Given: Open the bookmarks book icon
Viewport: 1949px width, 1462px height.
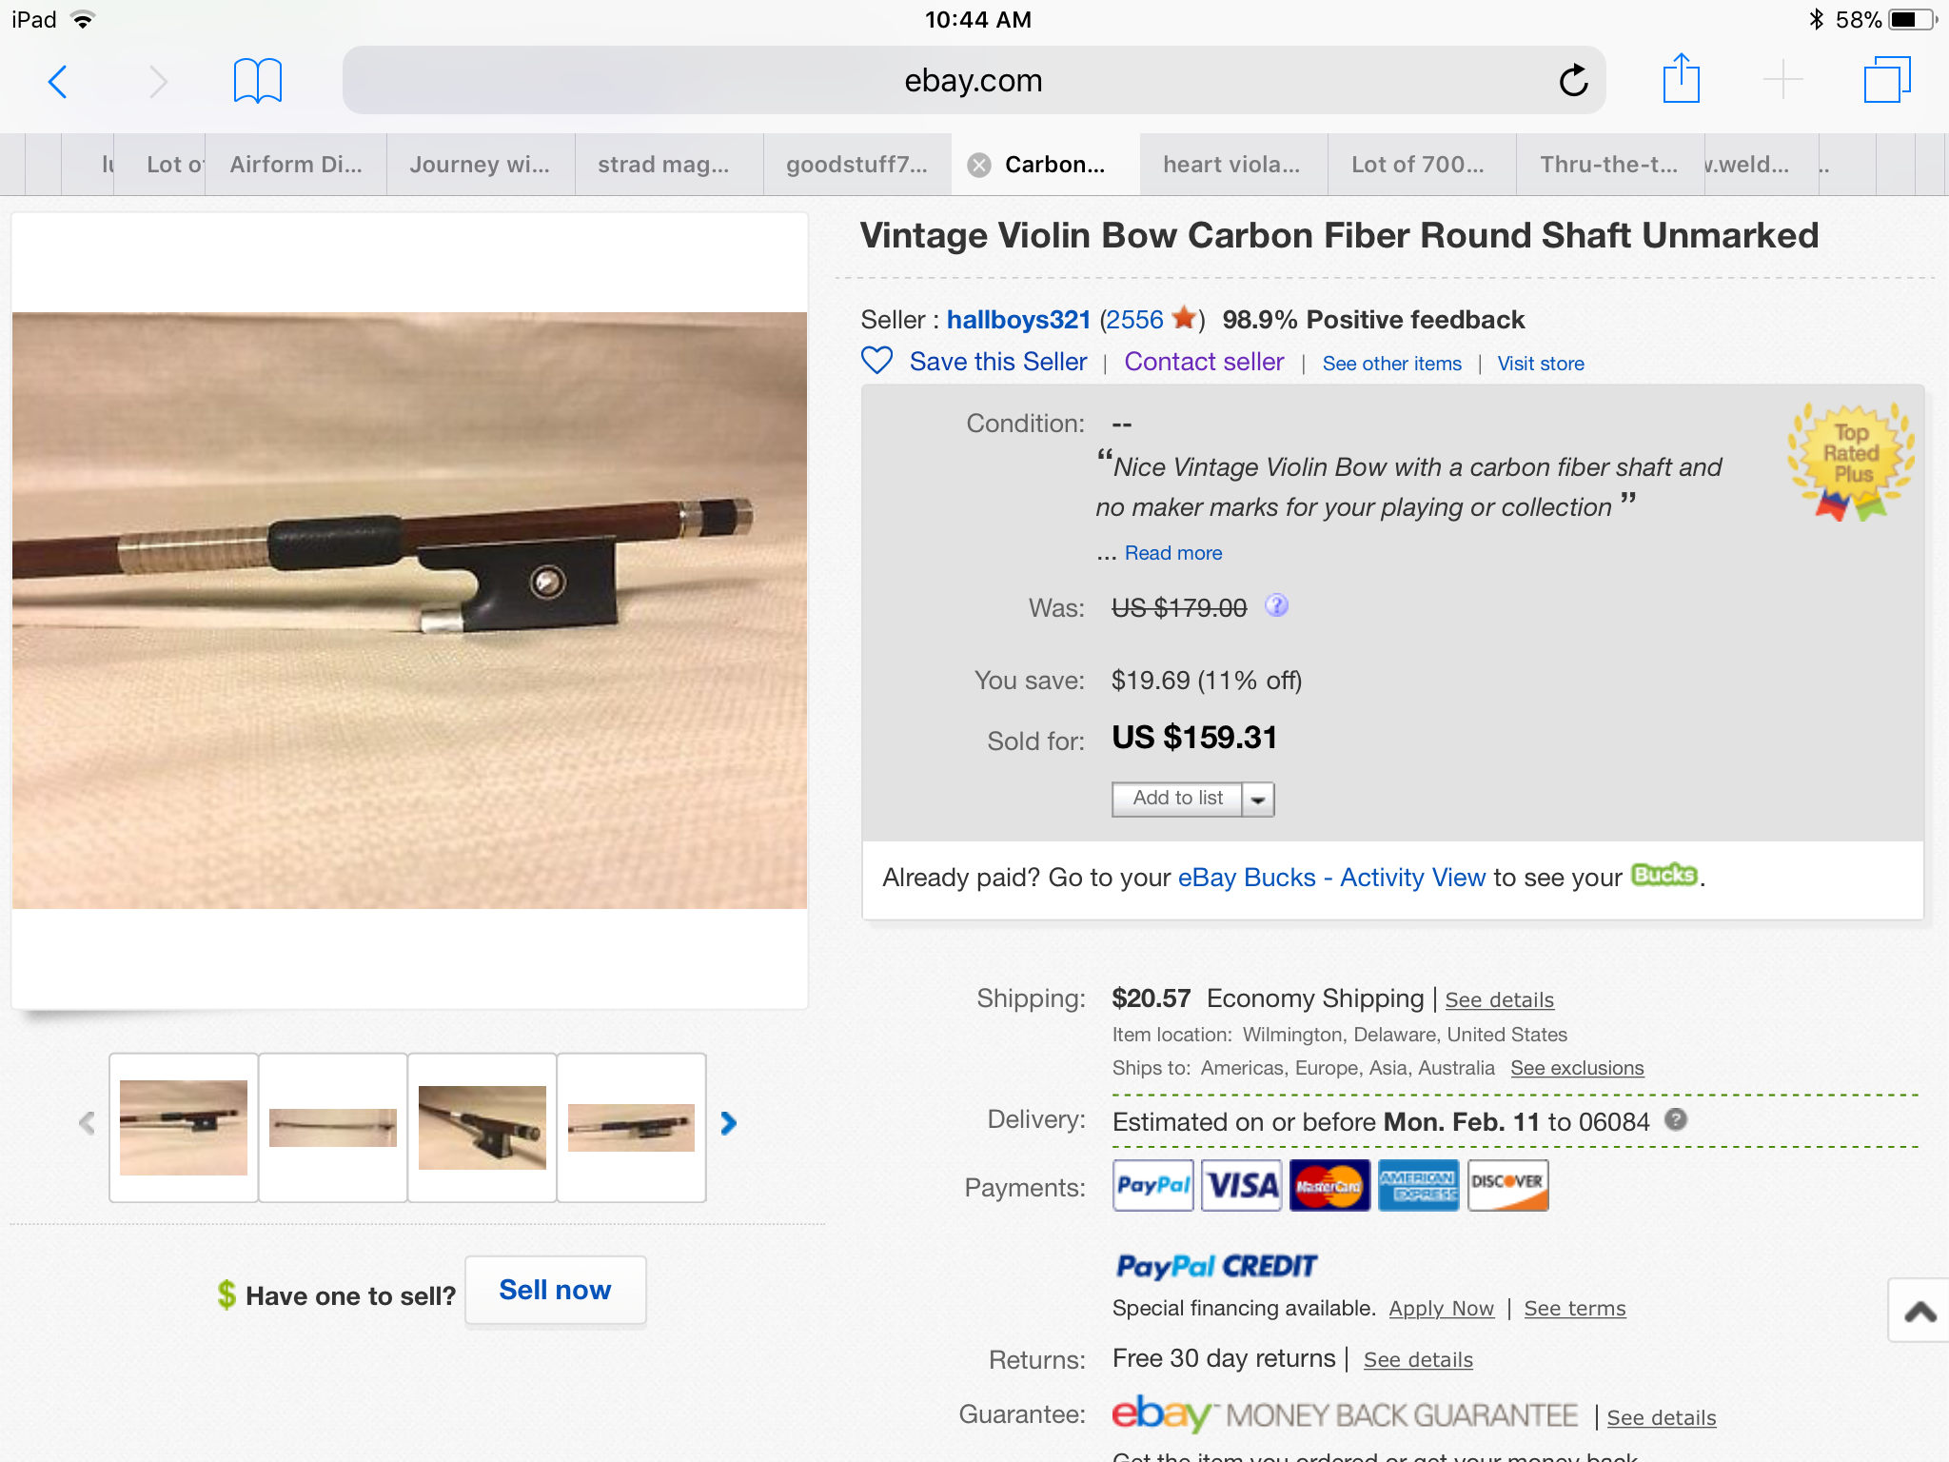Looking at the screenshot, I should 257,81.
